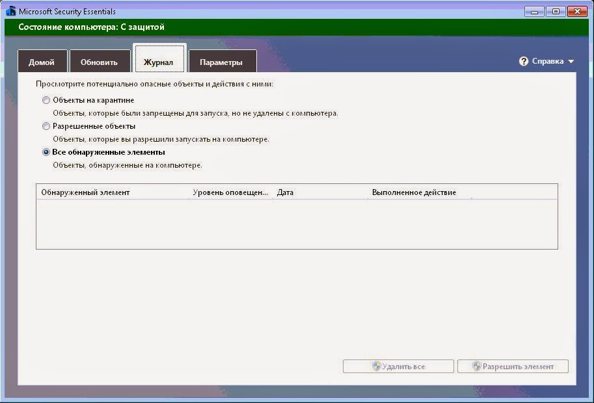Select the Разрешенные объекты radio button
Viewport: 594px width, 403px height.
(x=46, y=126)
